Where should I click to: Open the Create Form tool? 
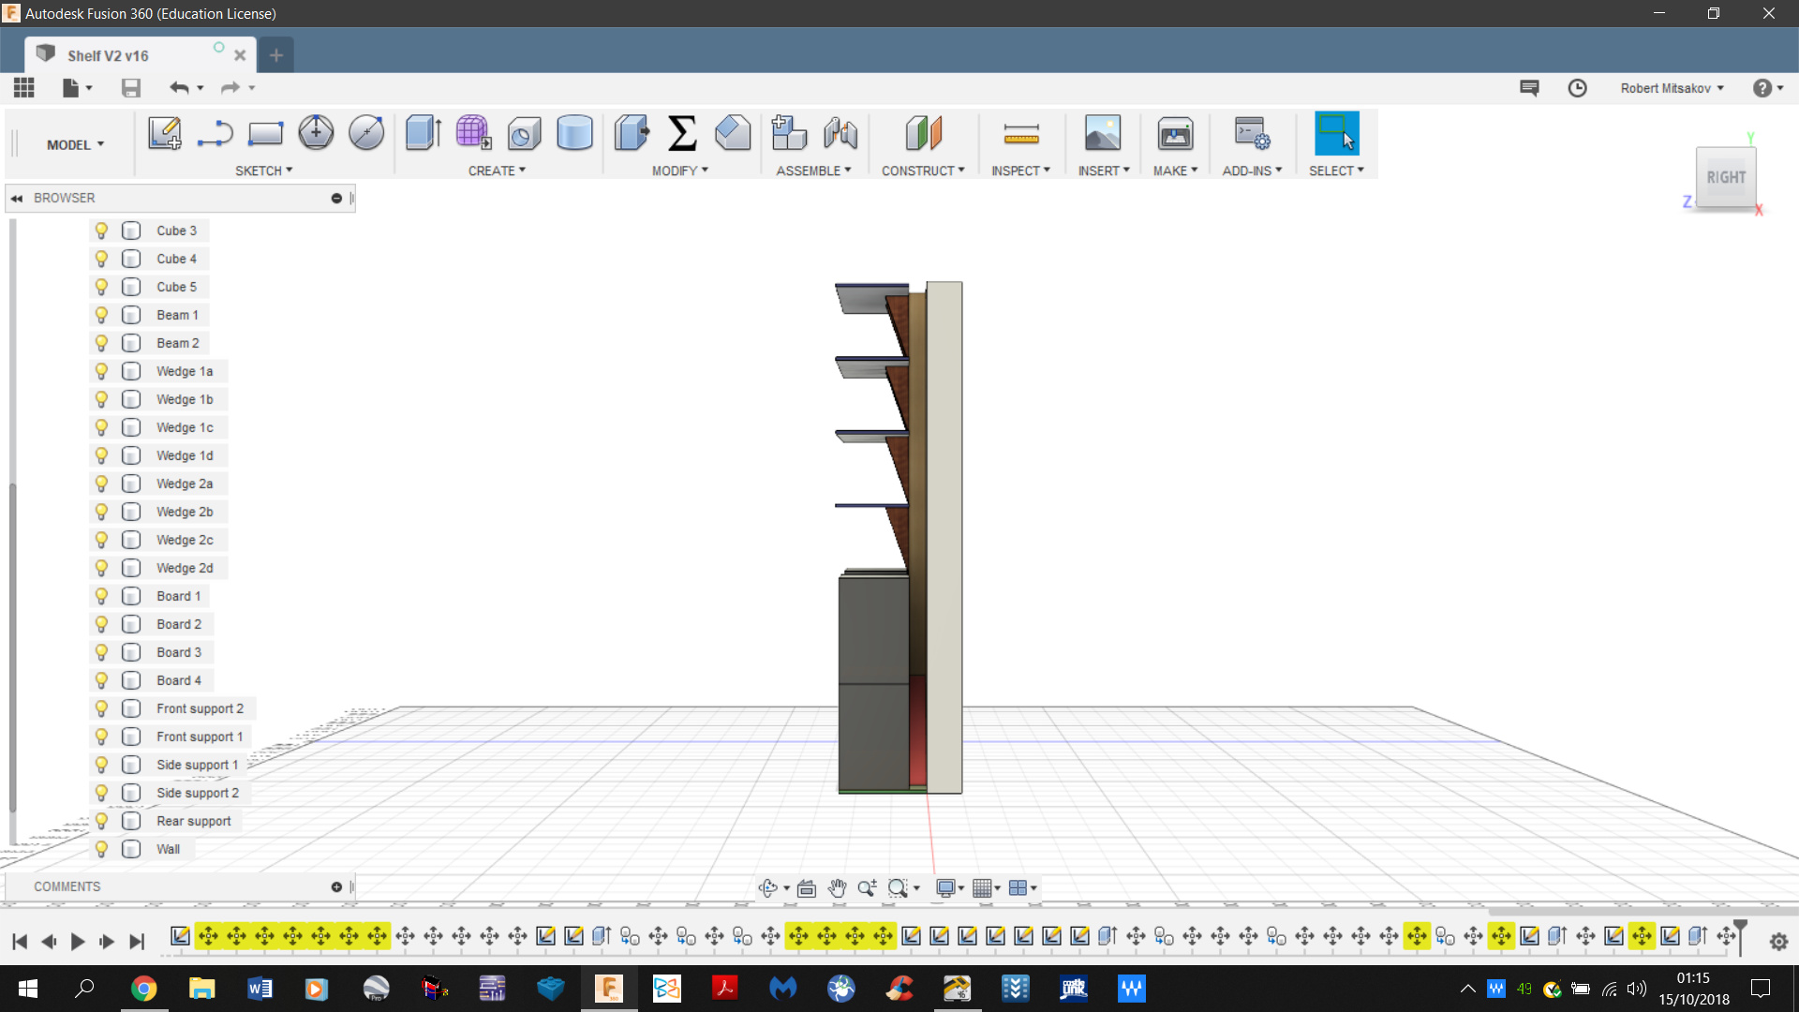coord(473,133)
